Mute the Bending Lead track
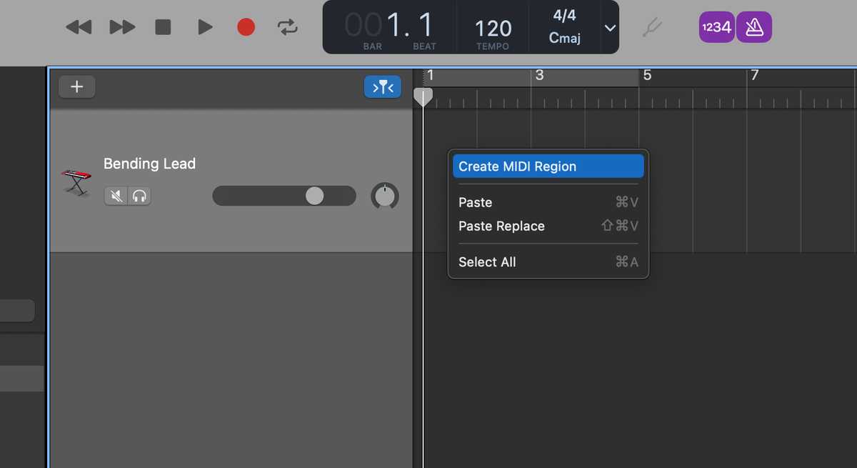The width and height of the screenshot is (857, 468). coord(116,196)
